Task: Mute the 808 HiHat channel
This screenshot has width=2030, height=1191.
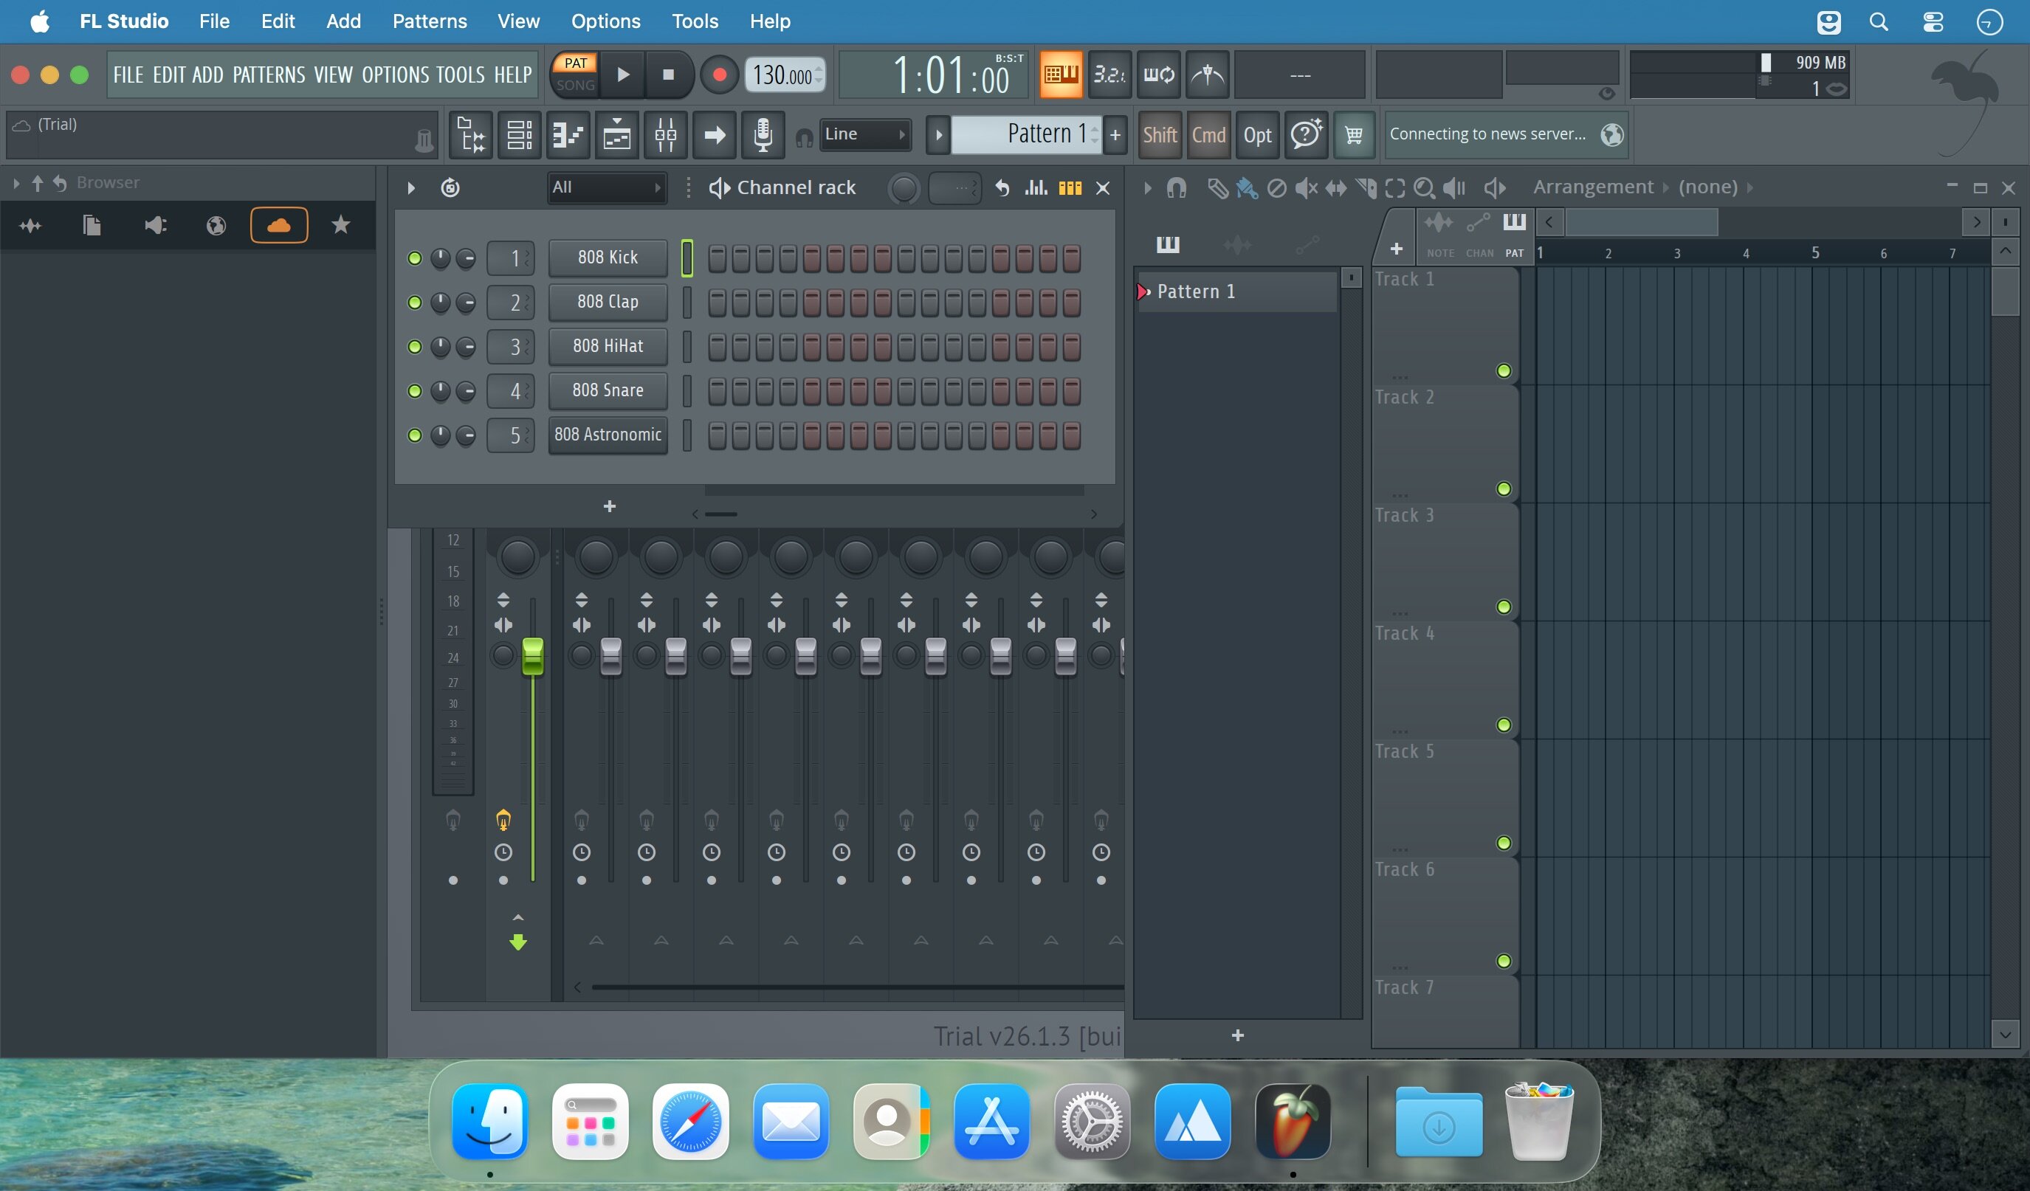Action: point(415,347)
